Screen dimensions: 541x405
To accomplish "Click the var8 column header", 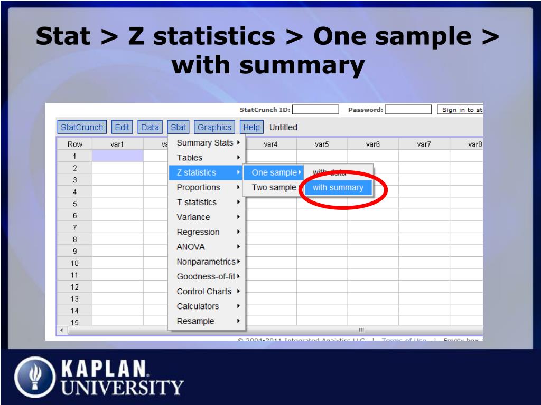I will [x=467, y=144].
